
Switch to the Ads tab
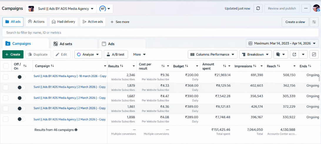122,44
